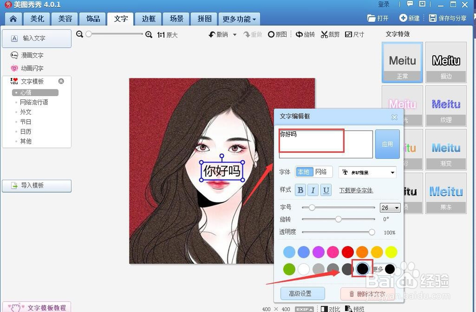
Task: Select 节日 template category
Action: coord(26,122)
